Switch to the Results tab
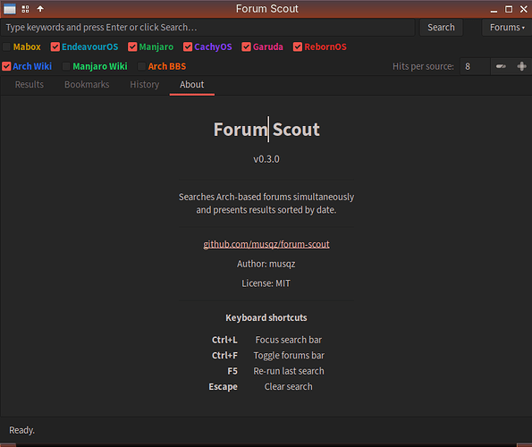Viewport: 532px width, 447px height. (30, 85)
